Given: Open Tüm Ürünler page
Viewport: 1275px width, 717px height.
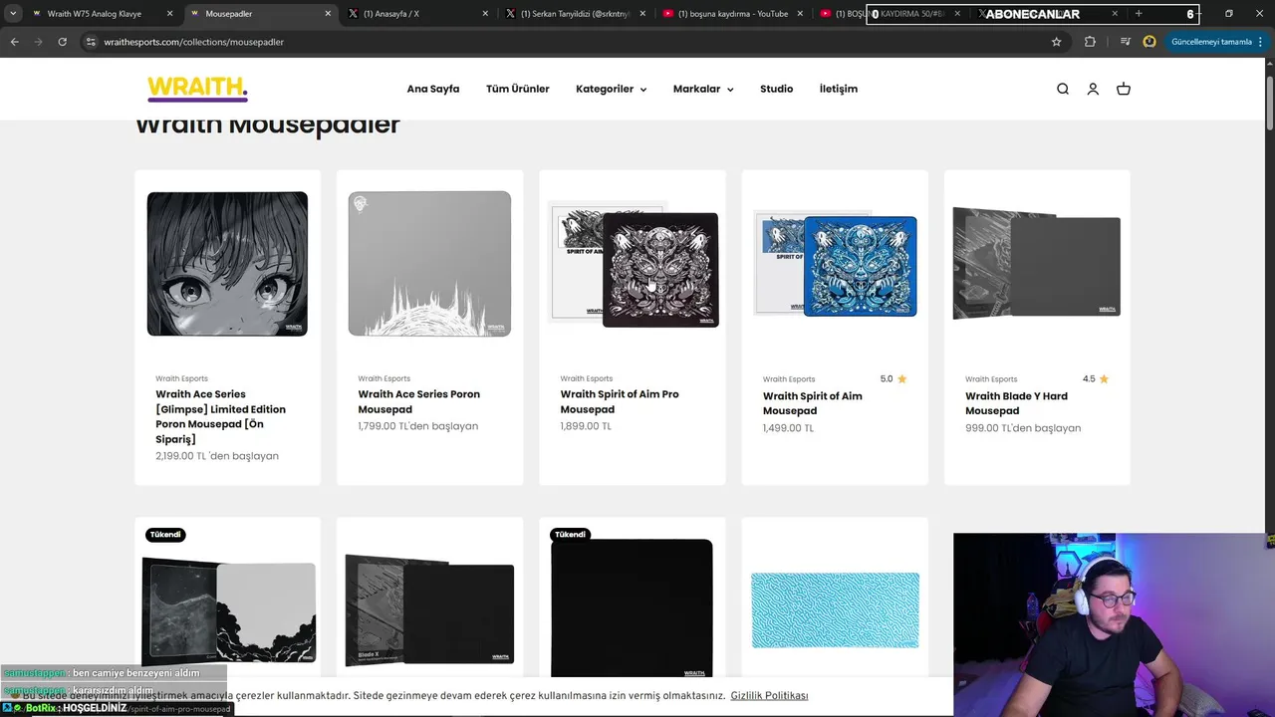Looking at the screenshot, I should pos(518,89).
